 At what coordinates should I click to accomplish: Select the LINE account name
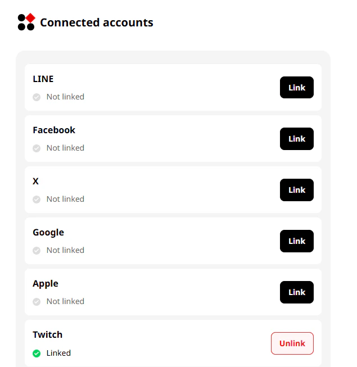43,79
